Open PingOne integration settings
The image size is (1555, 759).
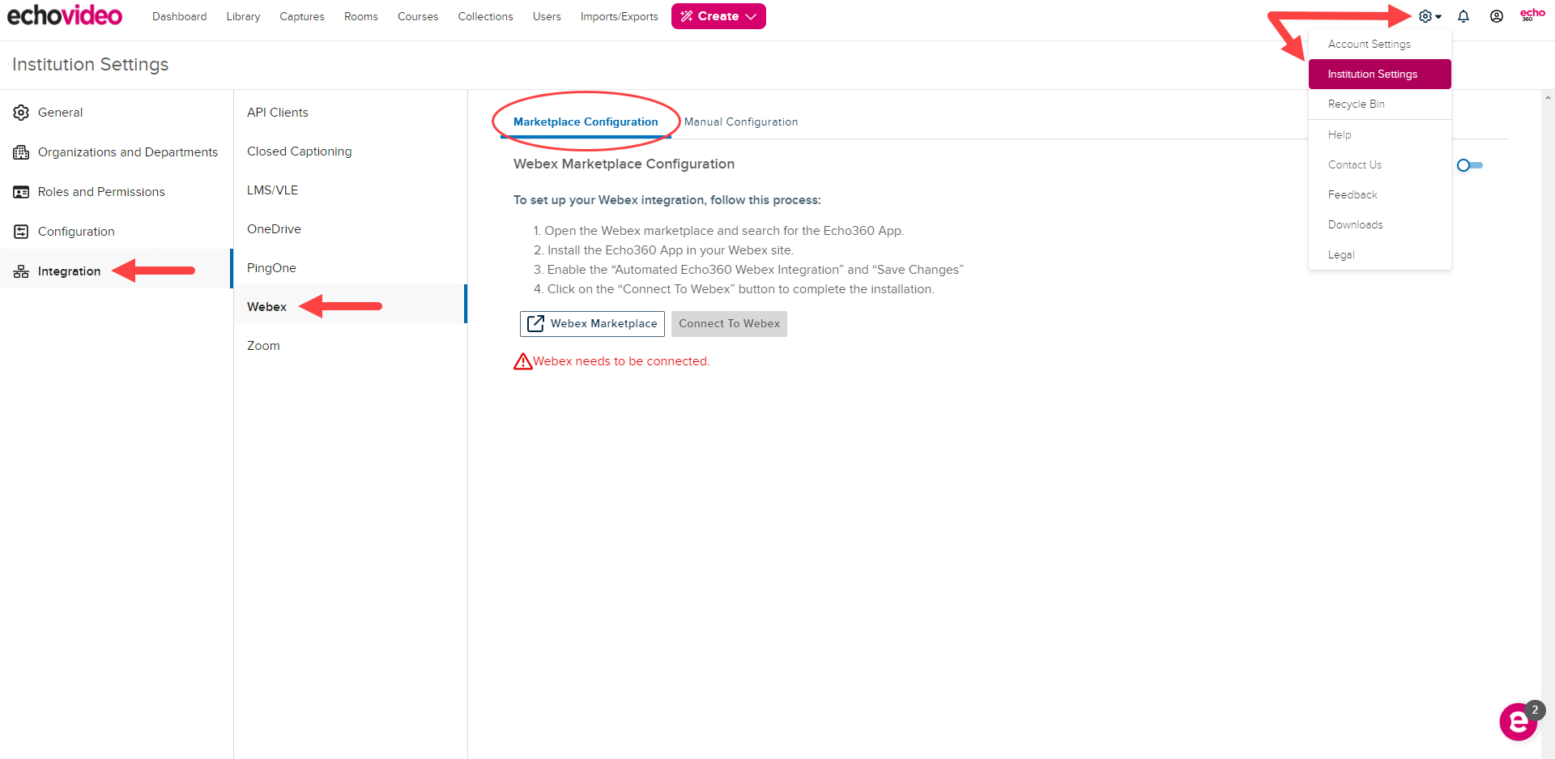point(271,267)
